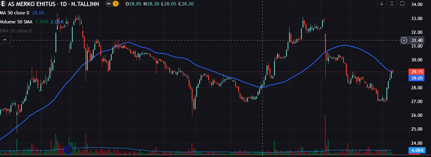The width and height of the screenshot is (431, 157).
Task: Click the 32.00 price axis label
Action: 417,32
